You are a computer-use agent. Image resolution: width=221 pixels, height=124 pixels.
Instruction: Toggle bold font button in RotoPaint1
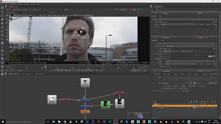point(190,83)
